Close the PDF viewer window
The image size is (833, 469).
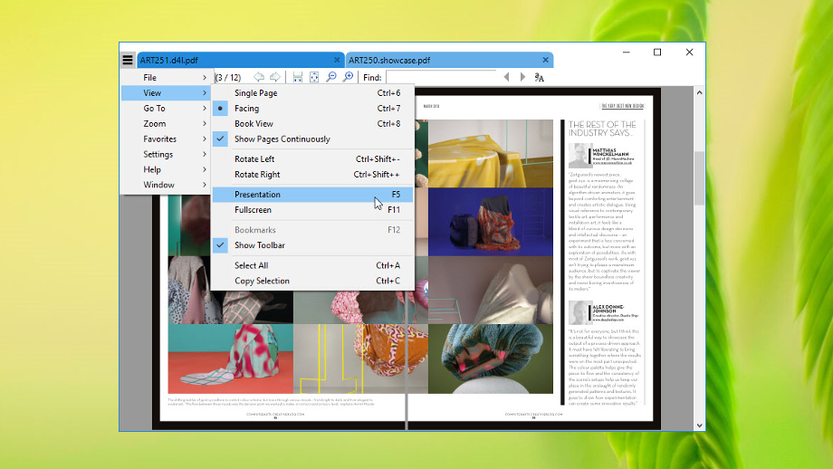click(x=689, y=52)
